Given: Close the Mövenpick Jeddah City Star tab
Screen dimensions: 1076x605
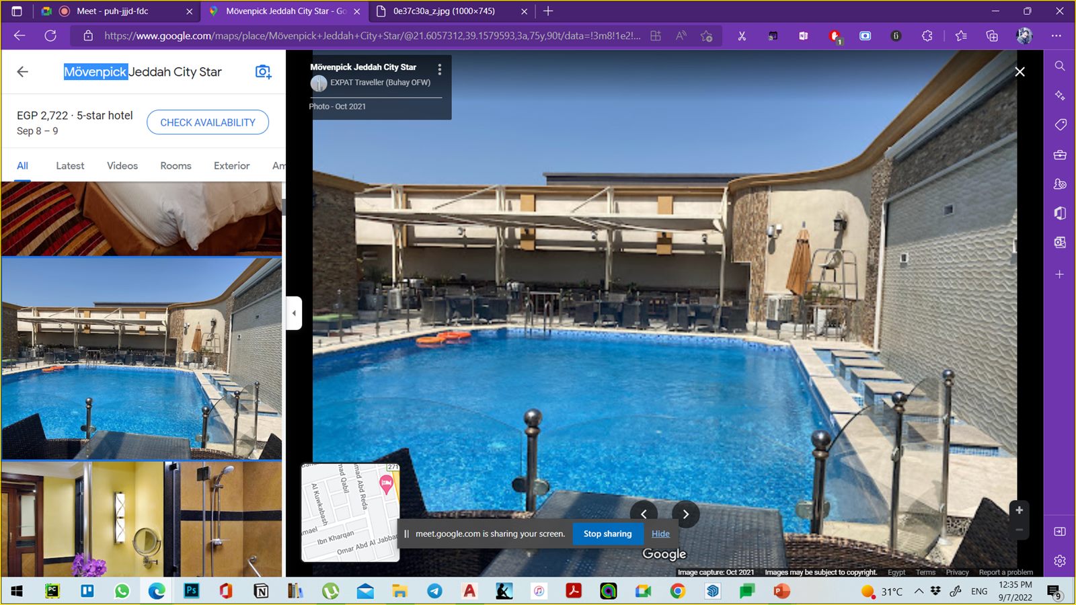Looking at the screenshot, I should (356, 11).
